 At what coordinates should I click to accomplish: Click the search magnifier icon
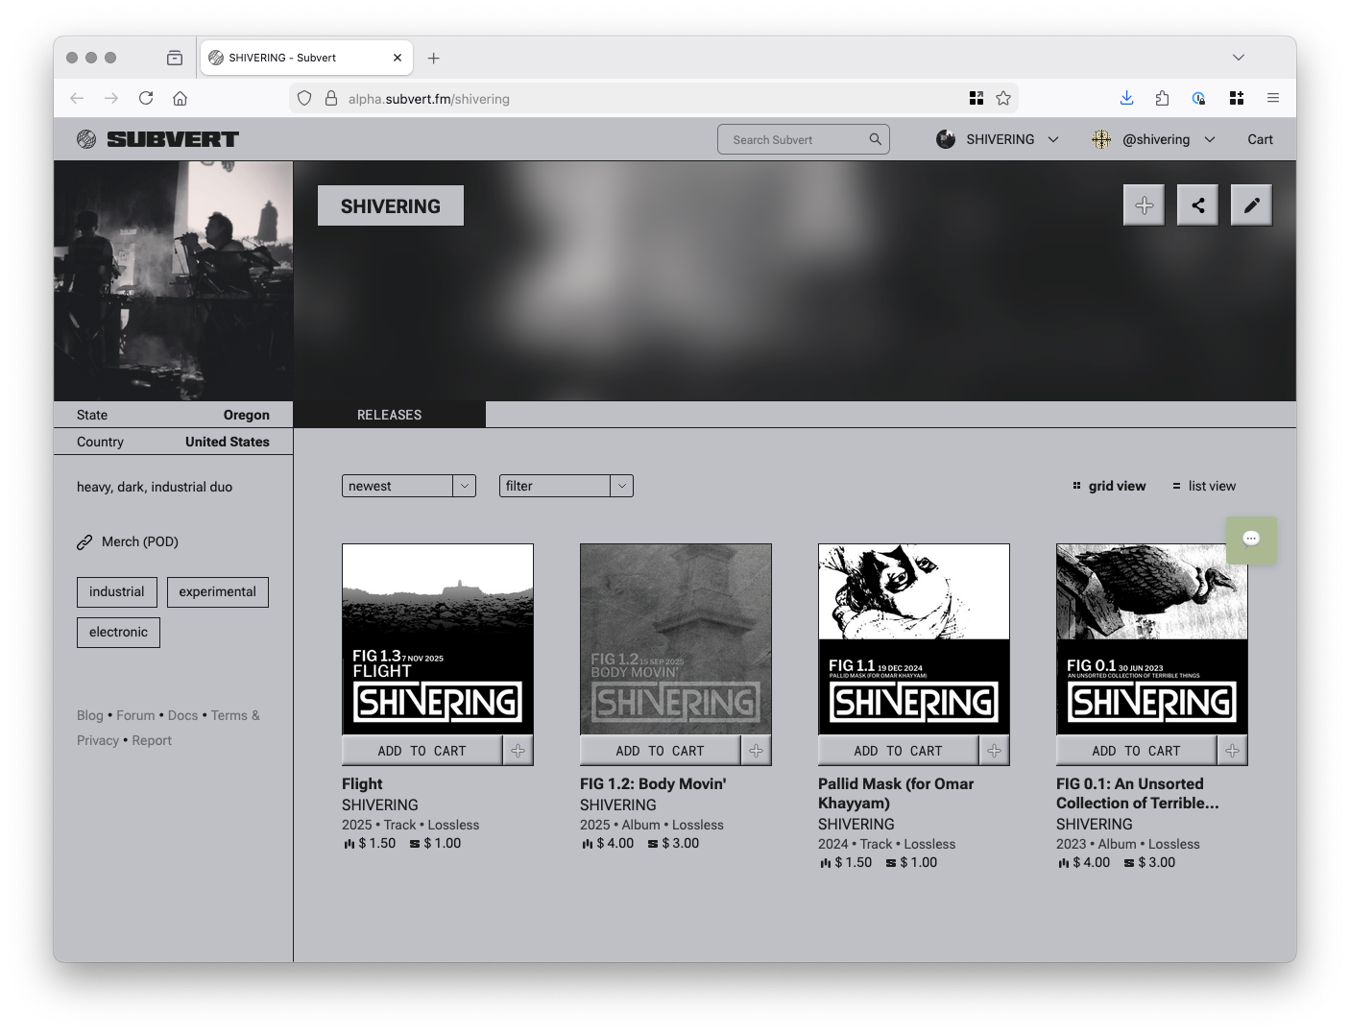pos(875,139)
